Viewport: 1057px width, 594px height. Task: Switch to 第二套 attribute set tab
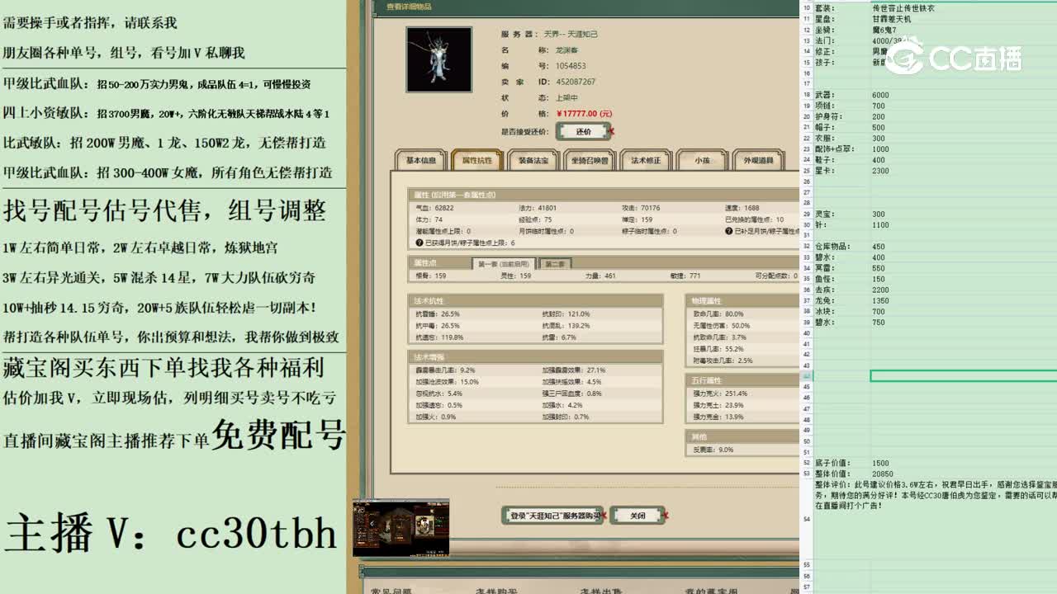click(556, 264)
